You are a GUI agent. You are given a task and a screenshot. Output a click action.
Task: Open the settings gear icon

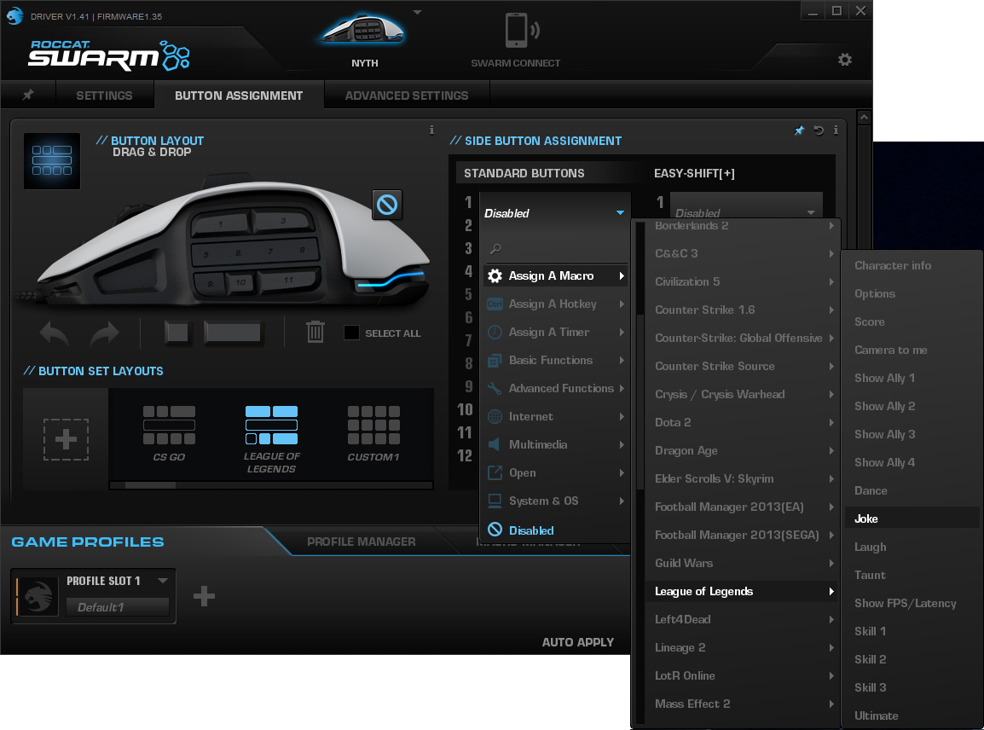click(844, 60)
